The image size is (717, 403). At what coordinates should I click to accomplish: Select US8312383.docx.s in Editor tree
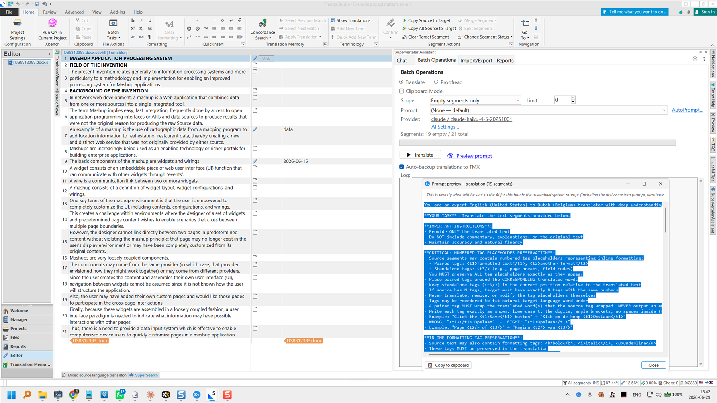tap(29, 62)
